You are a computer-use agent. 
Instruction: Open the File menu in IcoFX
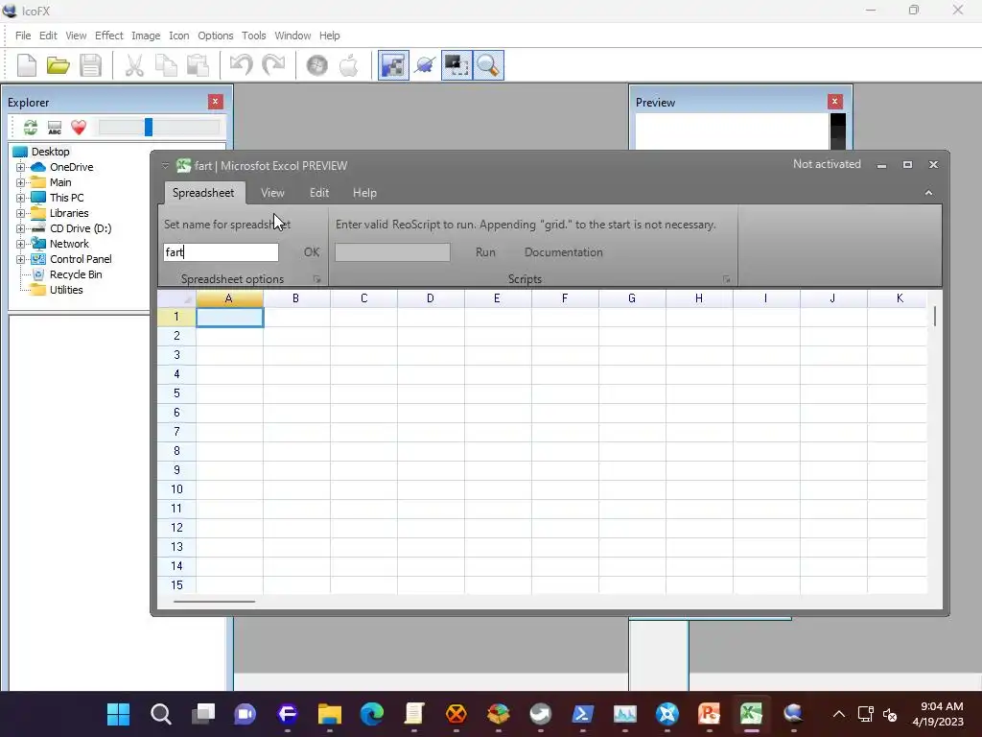23,36
